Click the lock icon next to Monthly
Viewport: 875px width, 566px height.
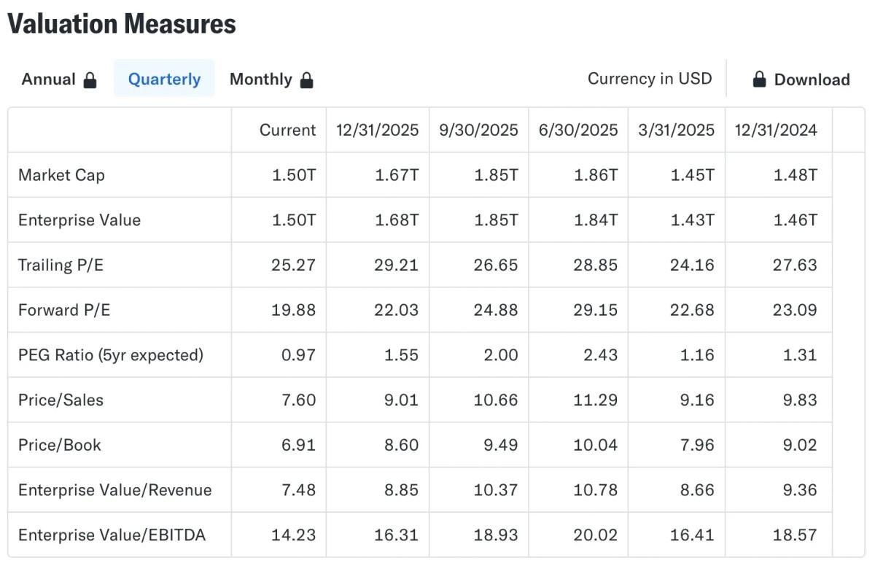[x=308, y=79]
